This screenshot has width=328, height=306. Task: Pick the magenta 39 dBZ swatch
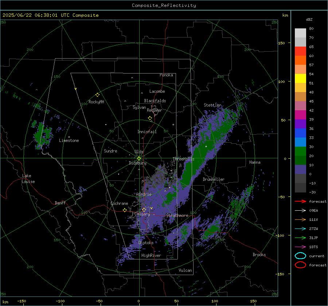(x=300, y=115)
